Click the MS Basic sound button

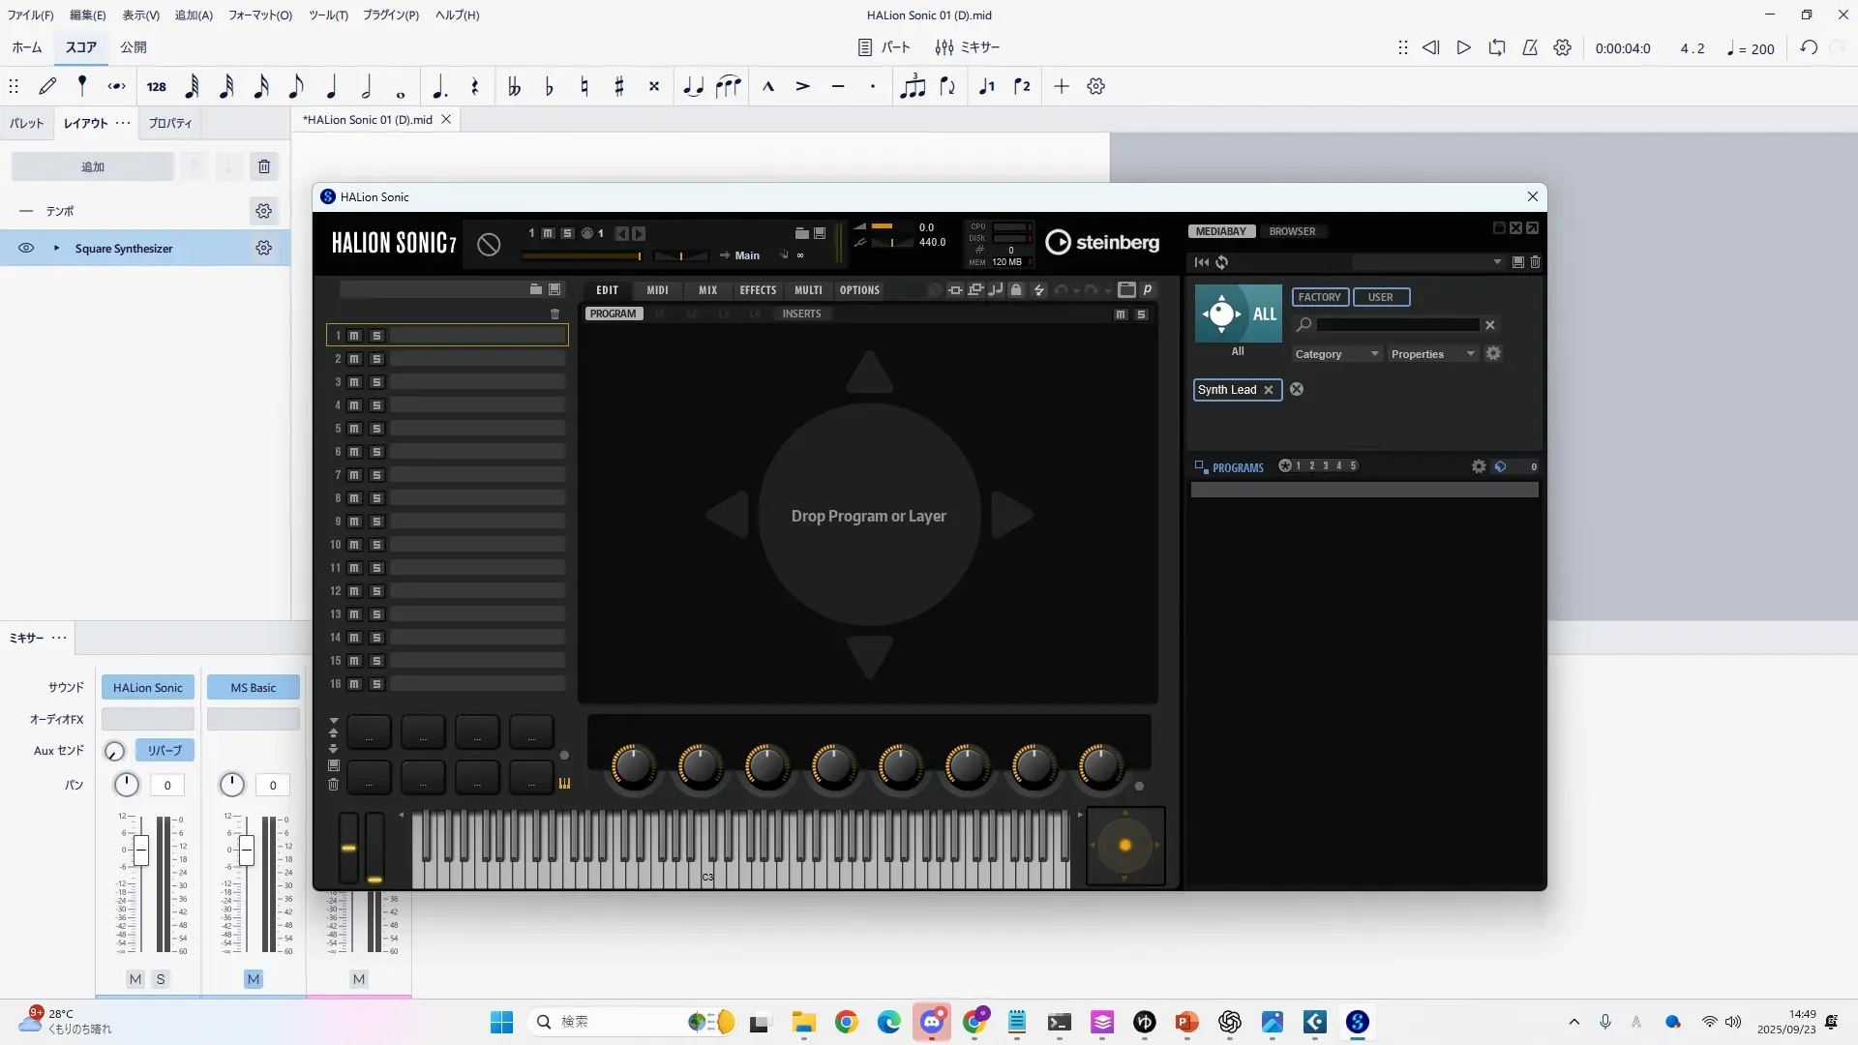click(x=253, y=688)
